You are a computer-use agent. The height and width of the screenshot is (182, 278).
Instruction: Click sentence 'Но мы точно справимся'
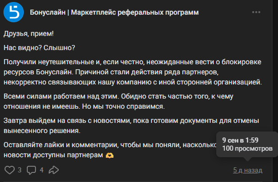pos(123,107)
